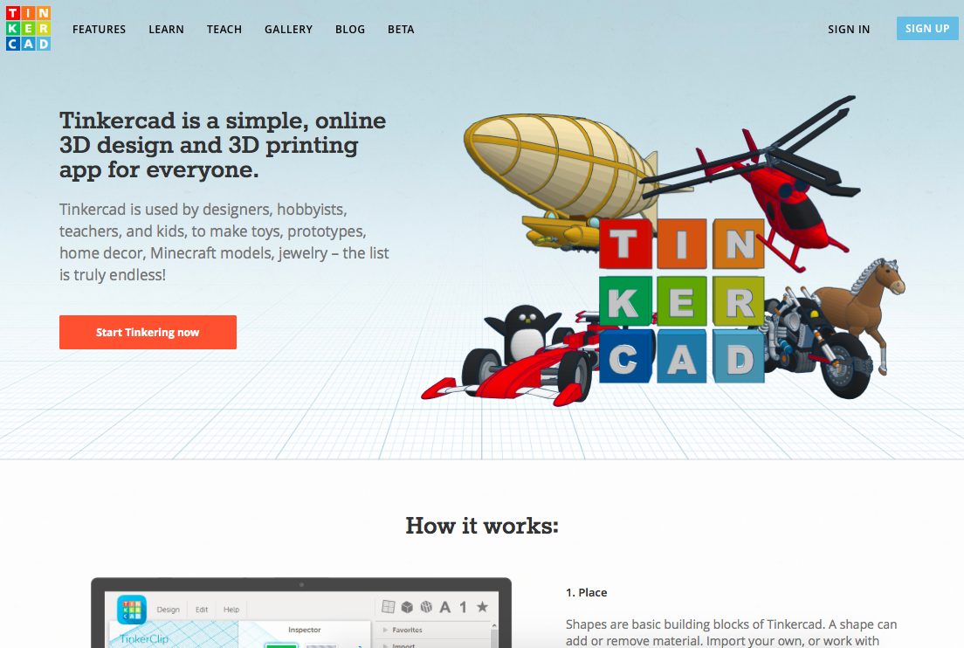The width and height of the screenshot is (964, 648).
Task: Select the number shapes "1" icon
Action: tap(463, 605)
